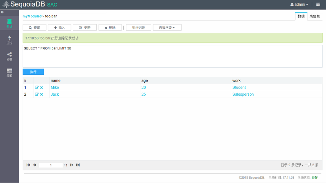The height and width of the screenshot is (183, 326).
Task: Open the 部署 (Deploy) sidebar icon
Action: [x=9, y=56]
